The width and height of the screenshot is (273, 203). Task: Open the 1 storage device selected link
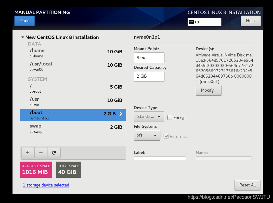pyautogui.click(x=46, y=185)
